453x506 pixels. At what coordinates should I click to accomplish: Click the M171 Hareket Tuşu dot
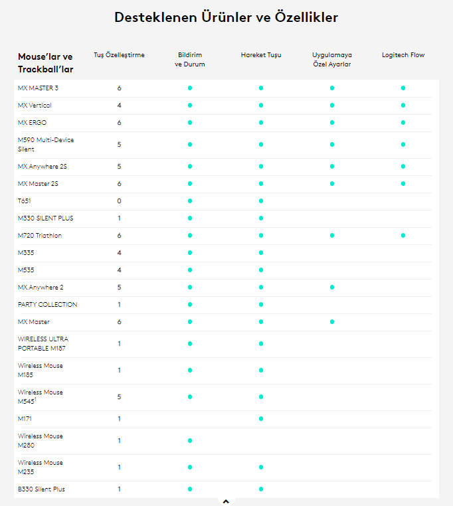tap(261, 418)
